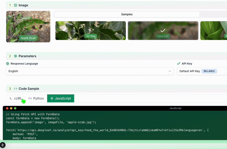Select the Leaf Miner sample image
227x149 pixels.
pos(91,31)
